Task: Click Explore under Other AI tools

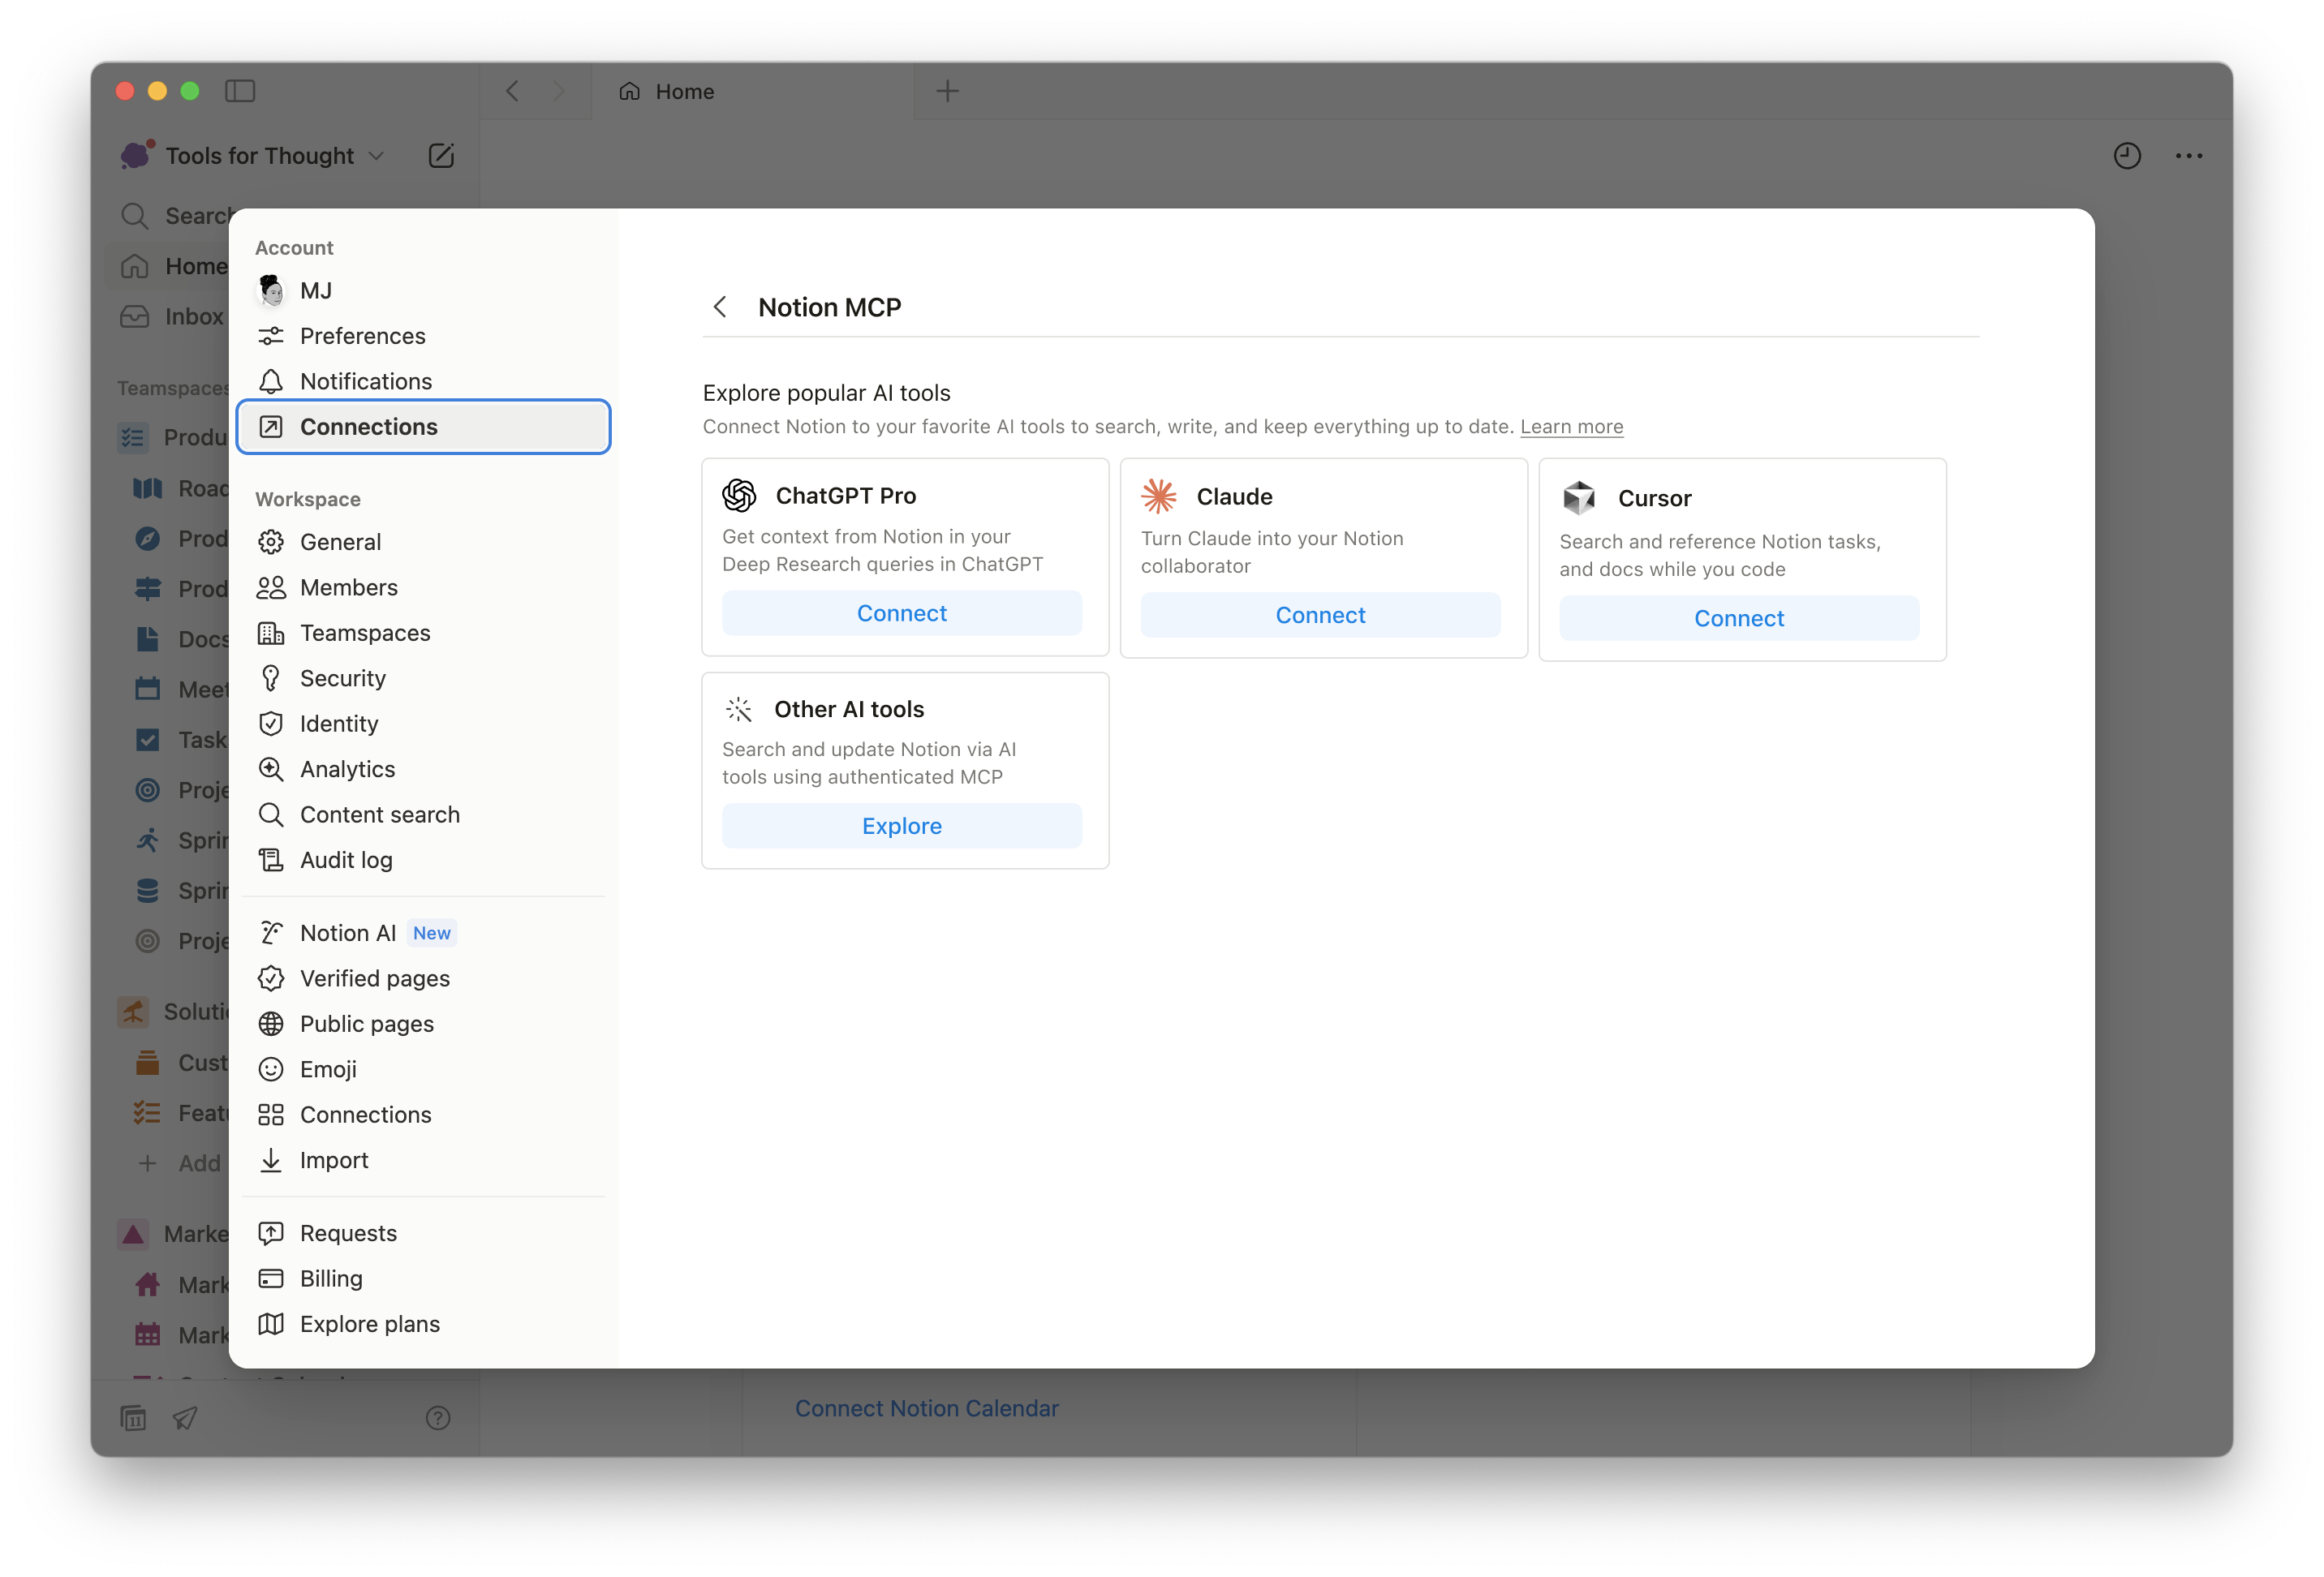Action: (x=901, y=826)
